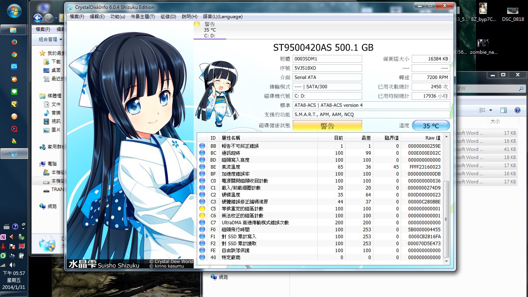The height and width of the screenshot is (297, 528).
Task: Click the Explorer back arrow button
Action: [37, 18]
